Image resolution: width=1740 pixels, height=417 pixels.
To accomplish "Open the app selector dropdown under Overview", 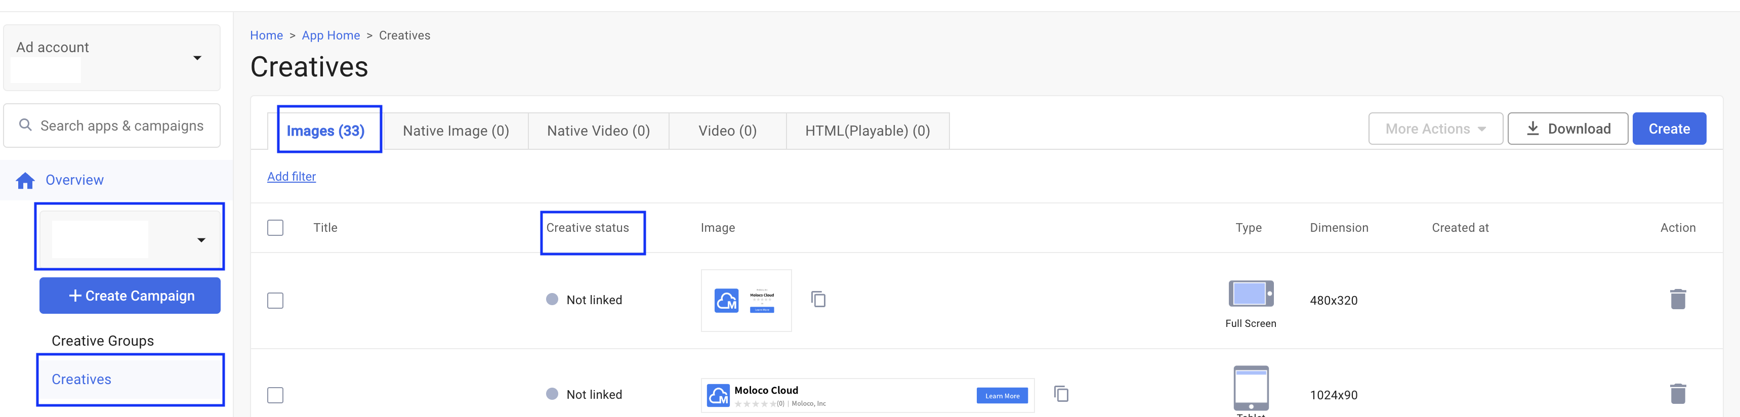I will click(200, 240).
